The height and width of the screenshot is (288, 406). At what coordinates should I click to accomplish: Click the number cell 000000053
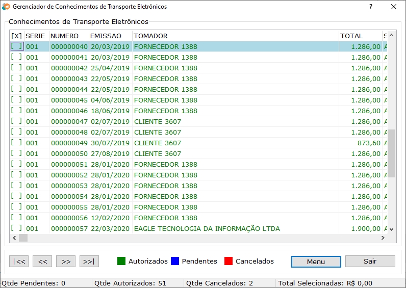coord(69,186)
